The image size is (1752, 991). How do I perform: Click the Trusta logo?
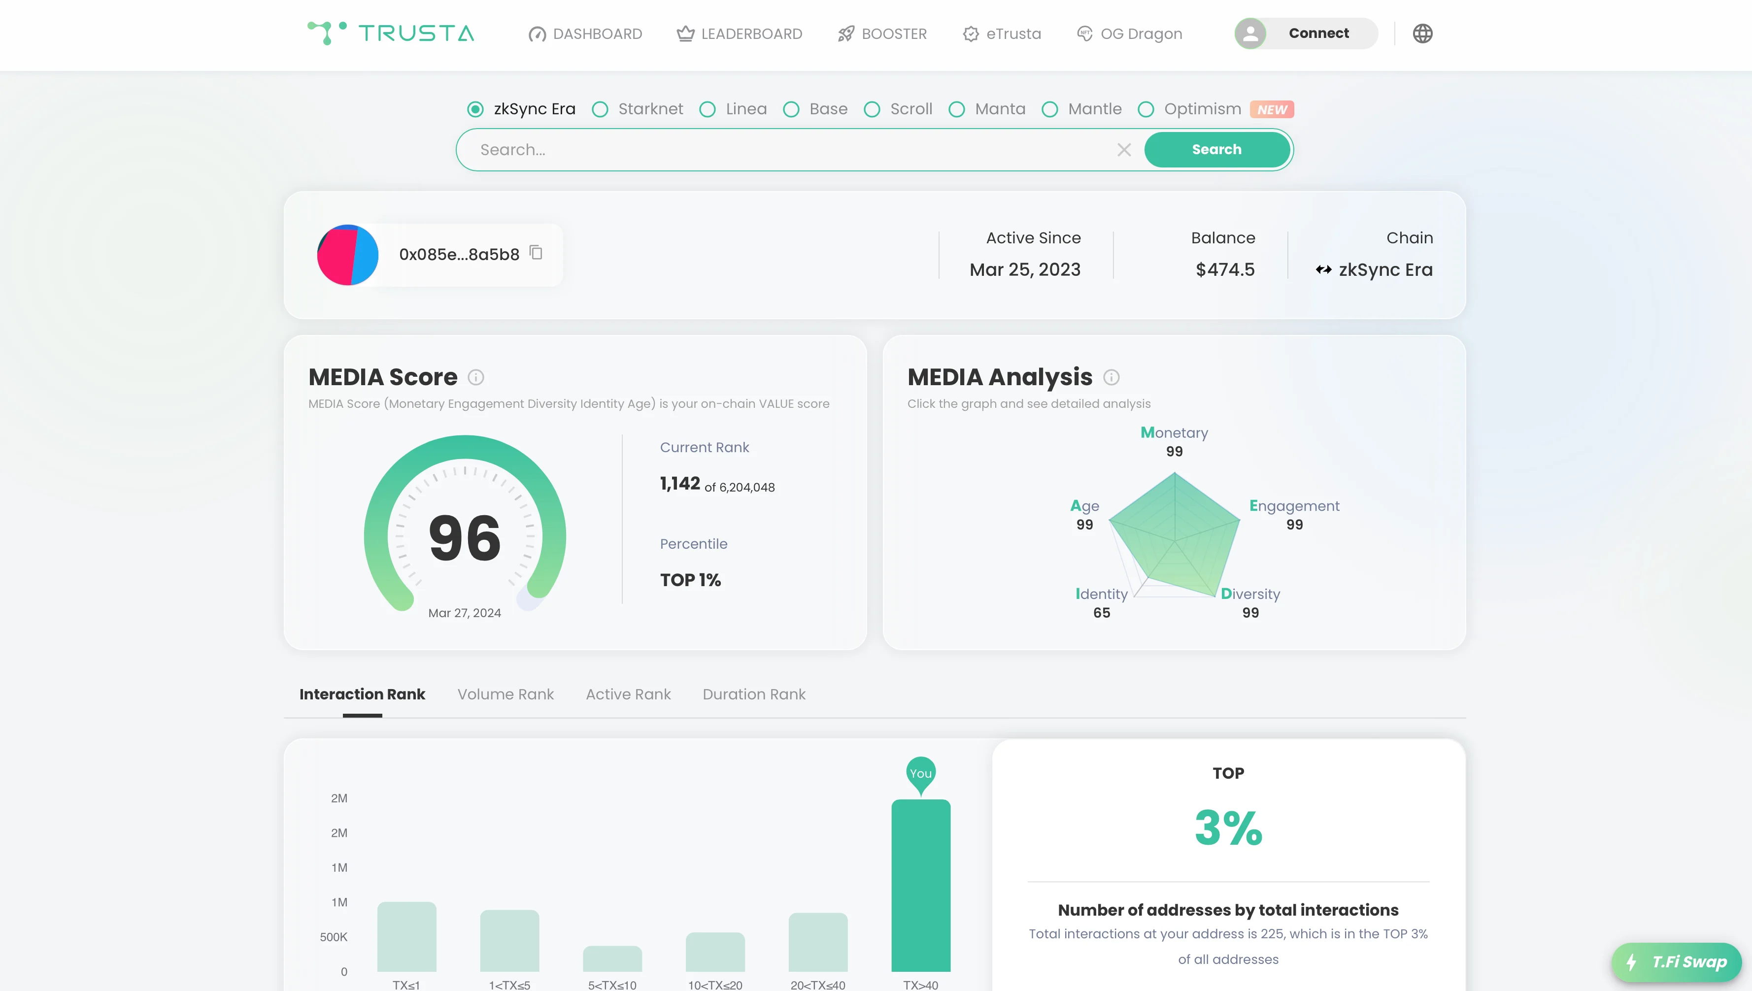tap(390, 33)
